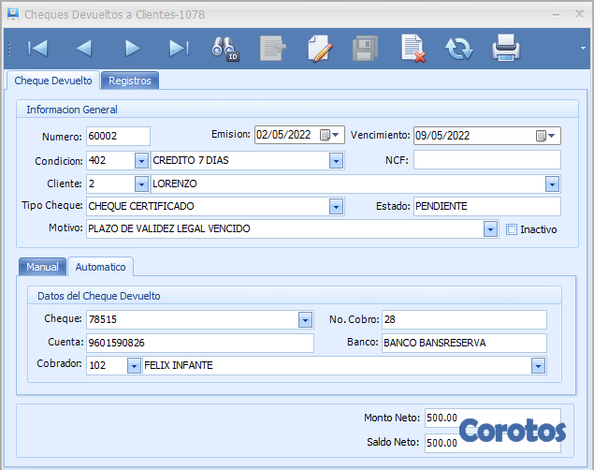
Task: Click the printer icon
Action: 506,48
